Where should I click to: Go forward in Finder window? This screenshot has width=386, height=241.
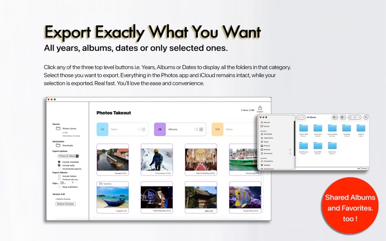tap(303, 117)
